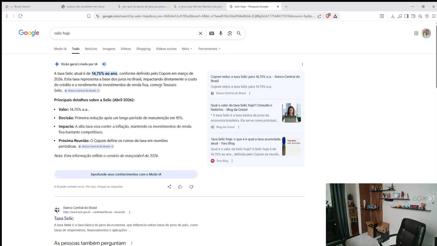Open the browser downloads panel

pos(393,16)
